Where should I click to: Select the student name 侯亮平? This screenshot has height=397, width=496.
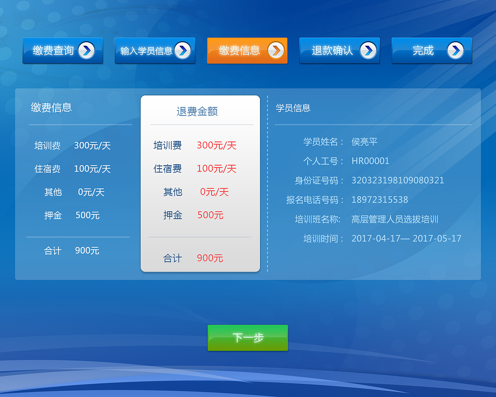[365, 142]
